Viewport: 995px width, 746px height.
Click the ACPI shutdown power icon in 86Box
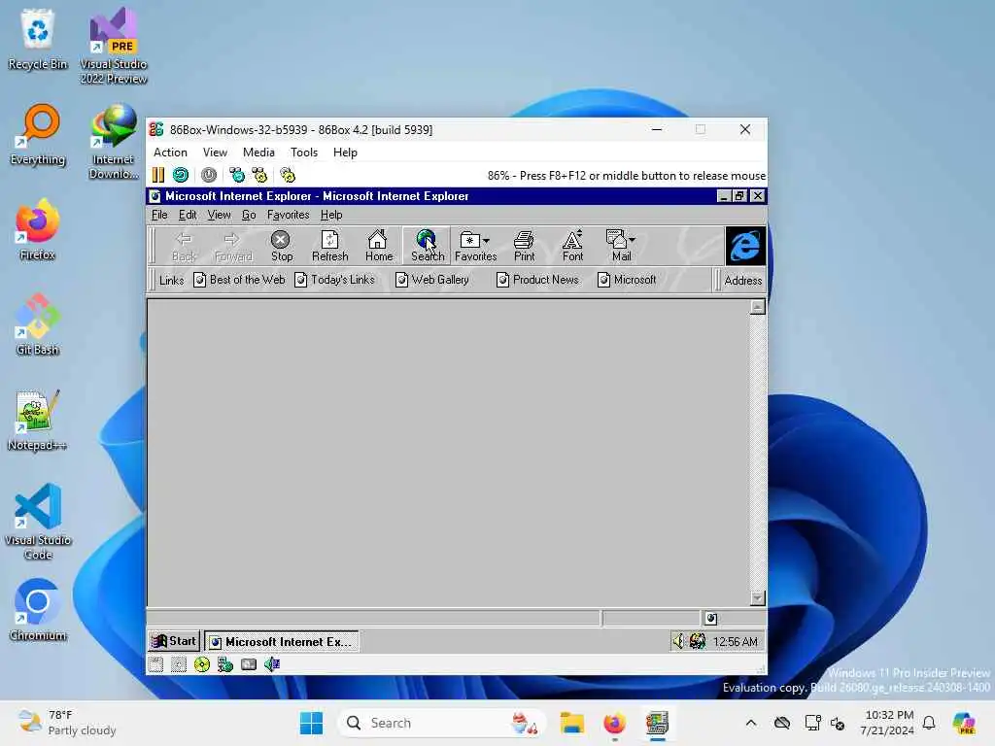[209, 175]
